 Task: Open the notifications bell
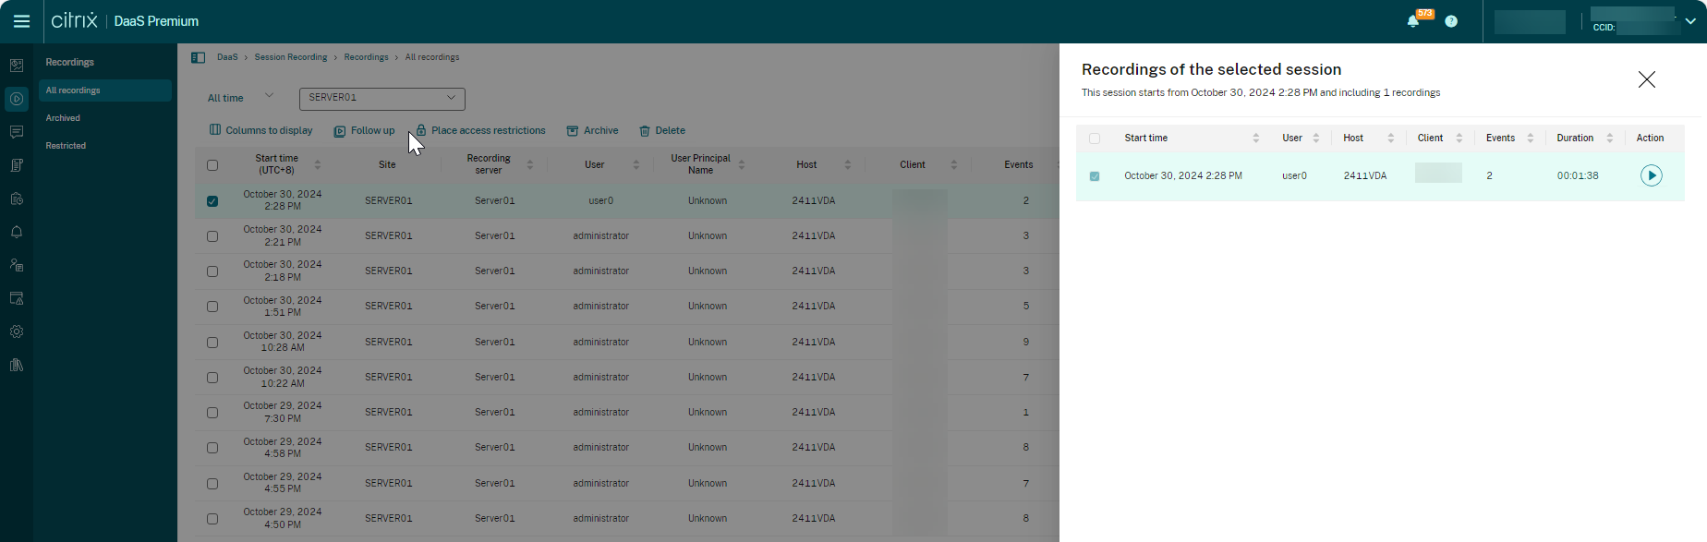(1412, 21)
